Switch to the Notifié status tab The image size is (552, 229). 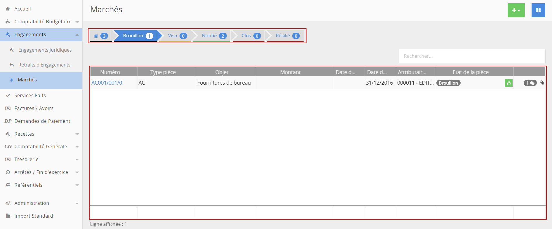click(213, 36)
